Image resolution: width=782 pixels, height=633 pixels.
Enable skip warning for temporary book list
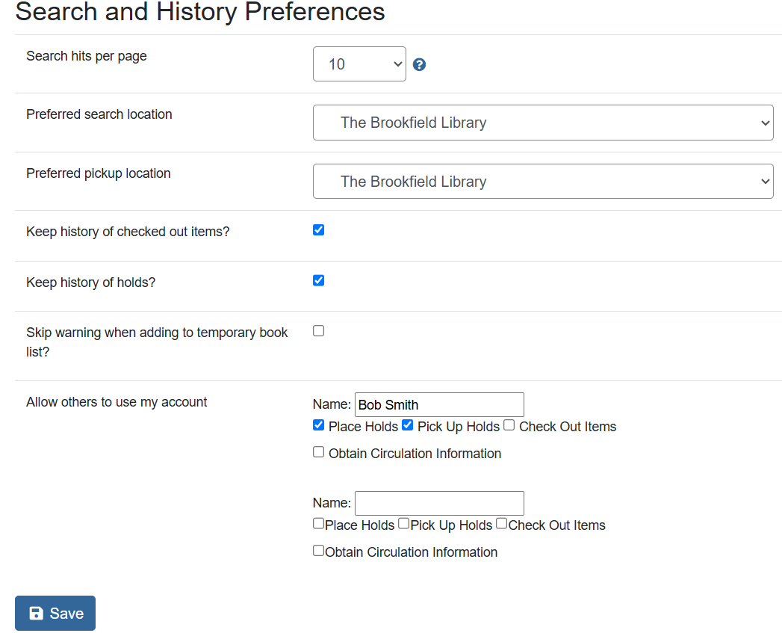click(x=318, y=330)
